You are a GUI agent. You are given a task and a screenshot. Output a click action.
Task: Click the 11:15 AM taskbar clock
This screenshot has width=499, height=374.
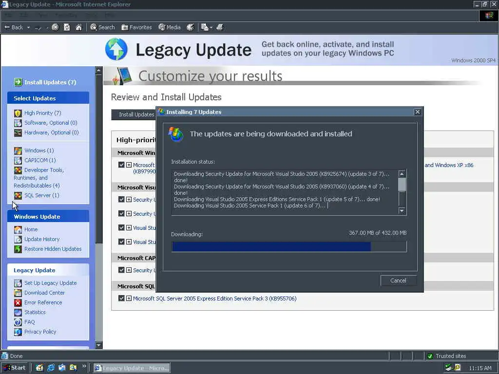pos(480,368)
